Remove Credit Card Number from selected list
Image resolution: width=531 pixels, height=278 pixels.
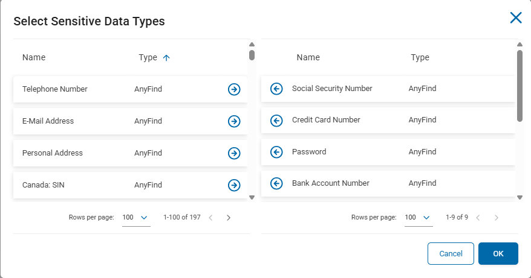(276, 121)
